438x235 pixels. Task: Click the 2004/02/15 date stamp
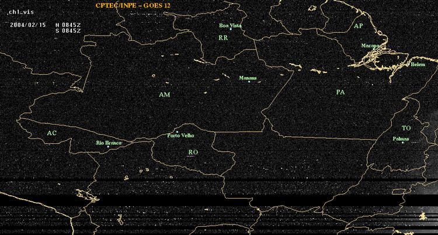[27, 25]
